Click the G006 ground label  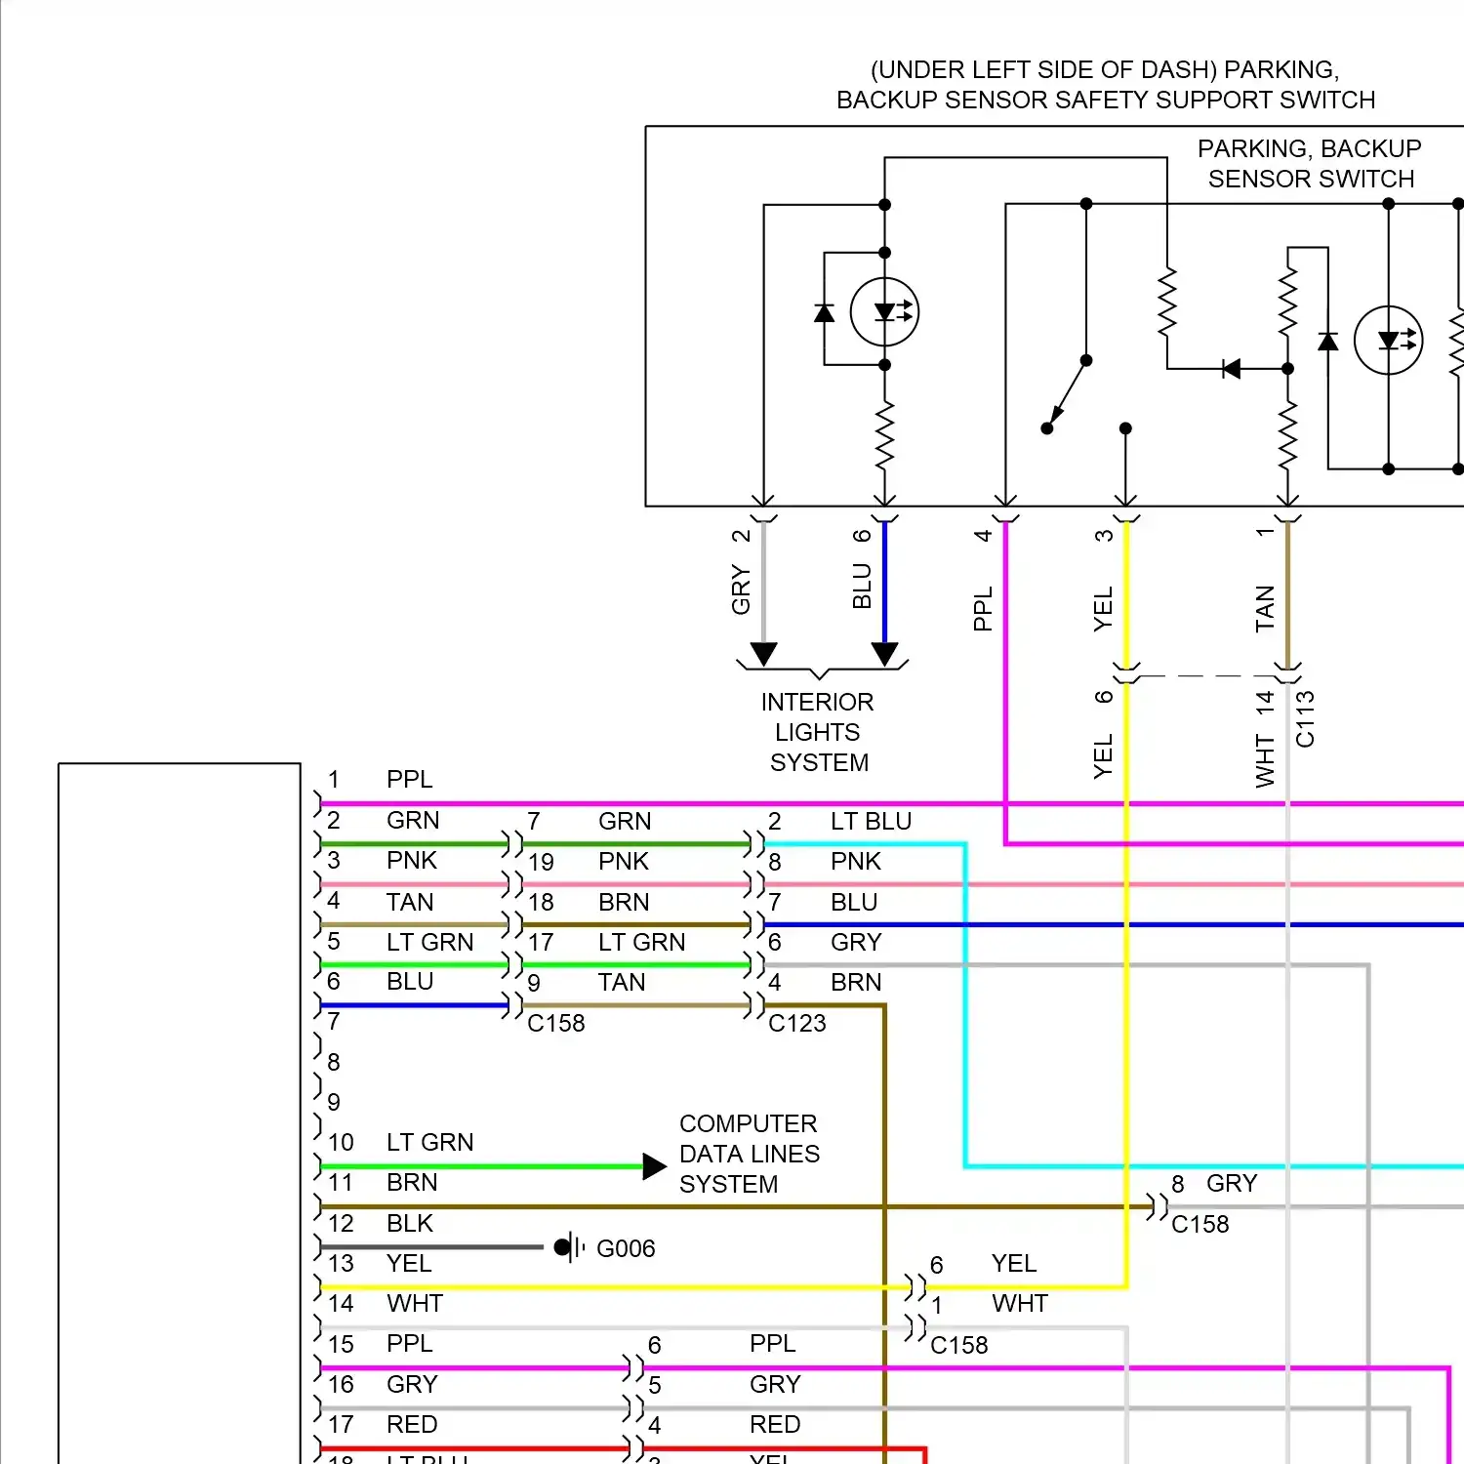[x=626, y=1248]
